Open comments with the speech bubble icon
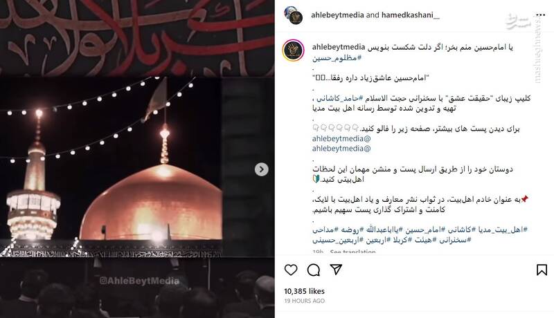 pos(314,270)
